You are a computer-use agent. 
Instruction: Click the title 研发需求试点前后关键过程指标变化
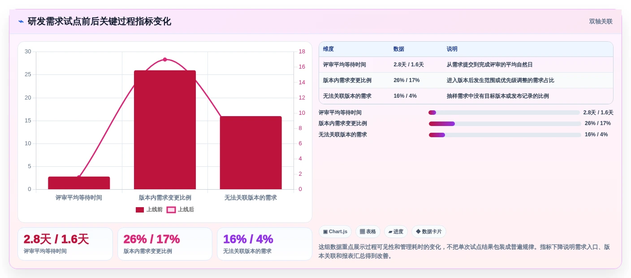(99, 22)
